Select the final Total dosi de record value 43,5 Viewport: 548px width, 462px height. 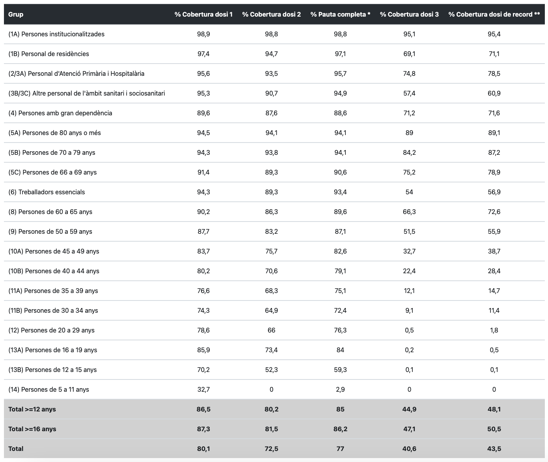pyautogui.click(x=494, y=449)
